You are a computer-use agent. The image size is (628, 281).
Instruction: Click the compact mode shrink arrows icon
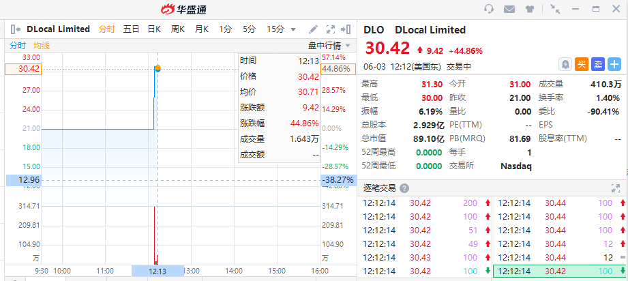555,9
